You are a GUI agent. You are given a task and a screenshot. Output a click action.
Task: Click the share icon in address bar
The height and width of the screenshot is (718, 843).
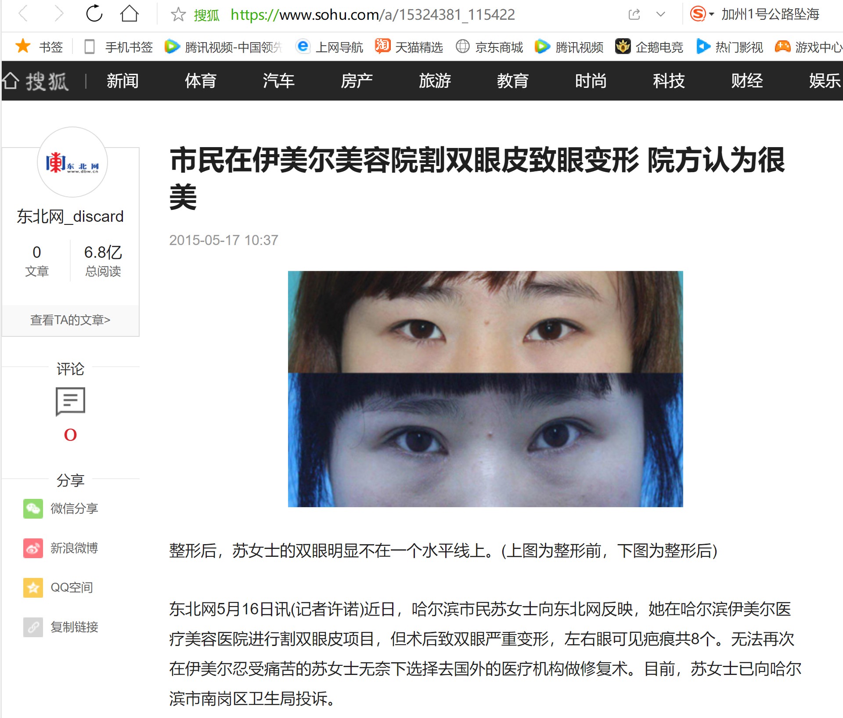click(634, 14)
